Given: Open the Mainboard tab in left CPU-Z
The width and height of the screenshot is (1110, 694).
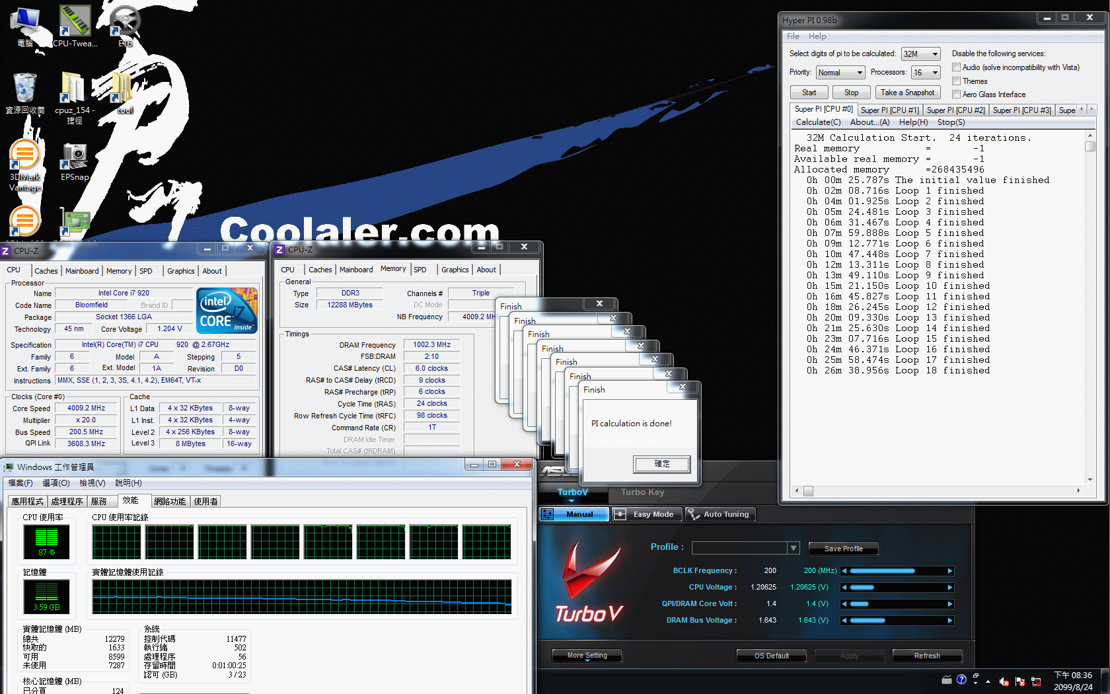Looking at the screenshot, I should pos(82,271).
